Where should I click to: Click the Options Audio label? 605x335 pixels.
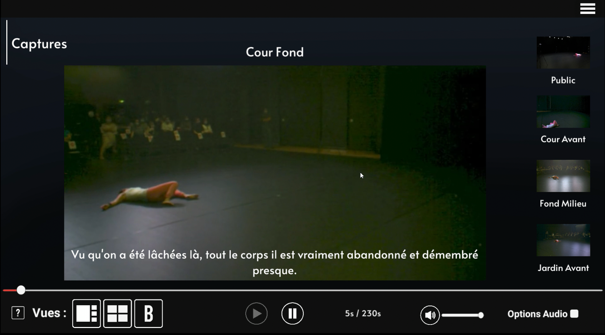coord(537,314)
